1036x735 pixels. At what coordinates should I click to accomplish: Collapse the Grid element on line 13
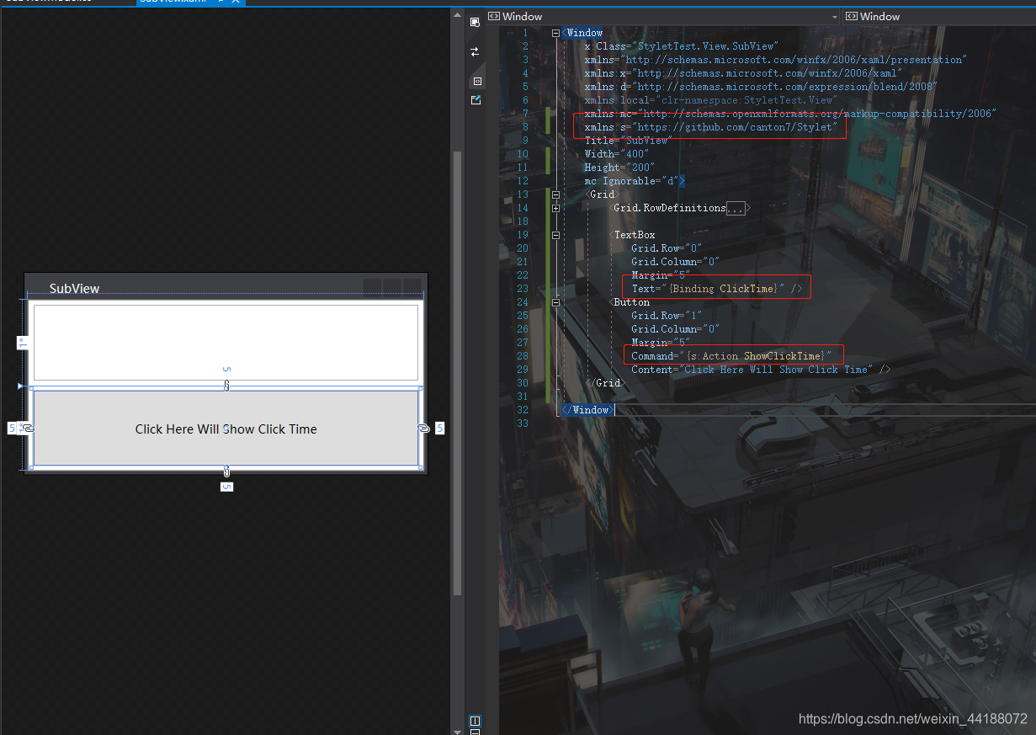click(555, 194)
